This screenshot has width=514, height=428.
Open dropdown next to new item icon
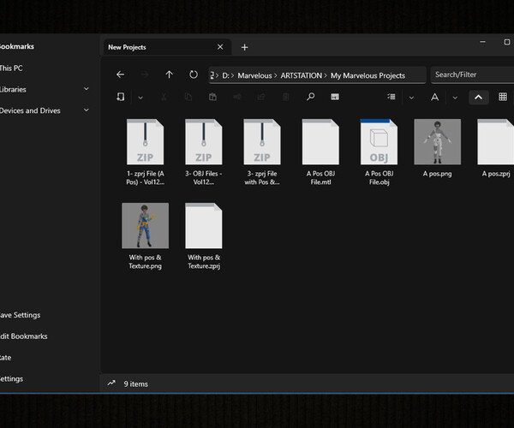(140, 98)
